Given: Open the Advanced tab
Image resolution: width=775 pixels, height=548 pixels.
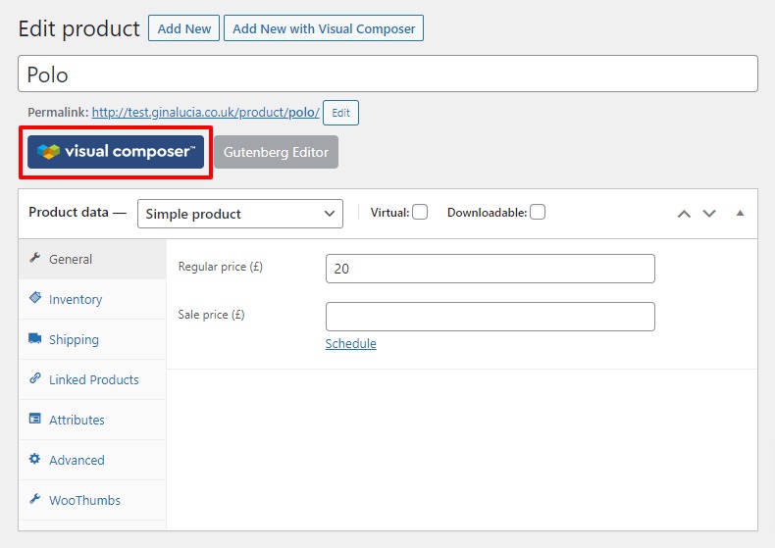Looking at the screenshot, I should [x=92, y=460].
